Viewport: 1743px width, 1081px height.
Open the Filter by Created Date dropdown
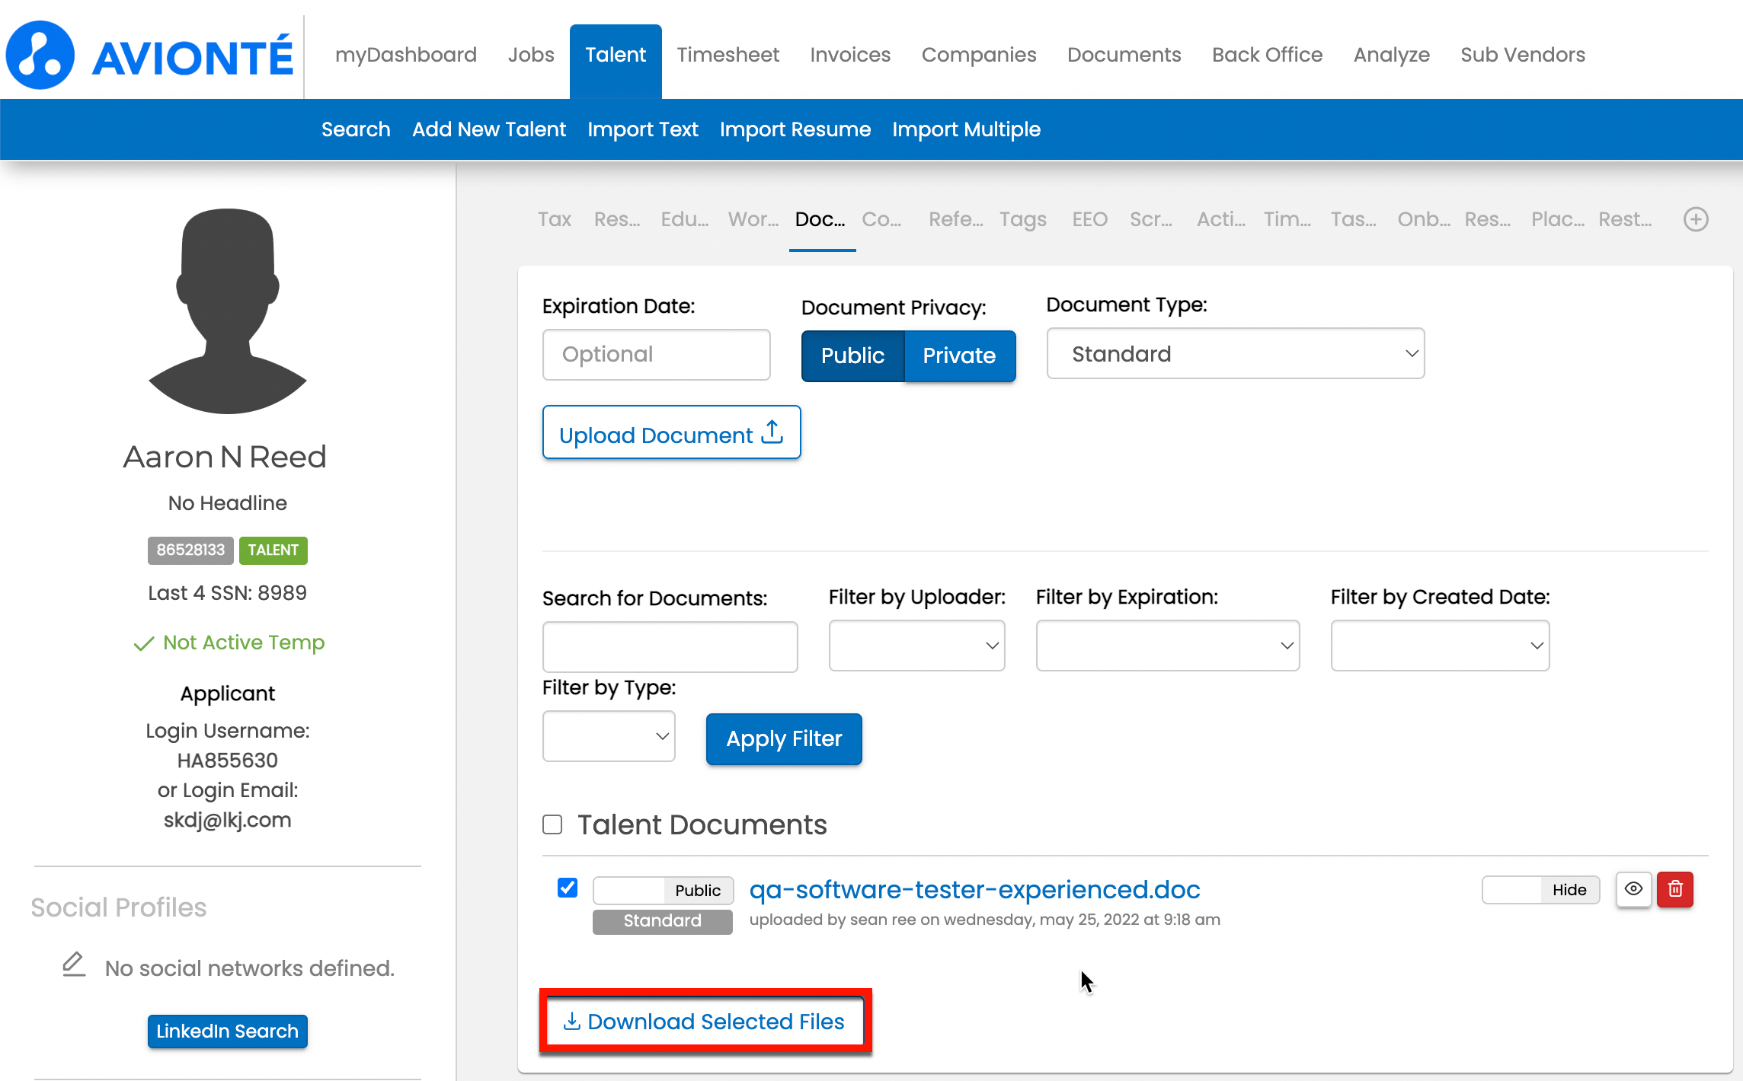[x=1439, y=646]
